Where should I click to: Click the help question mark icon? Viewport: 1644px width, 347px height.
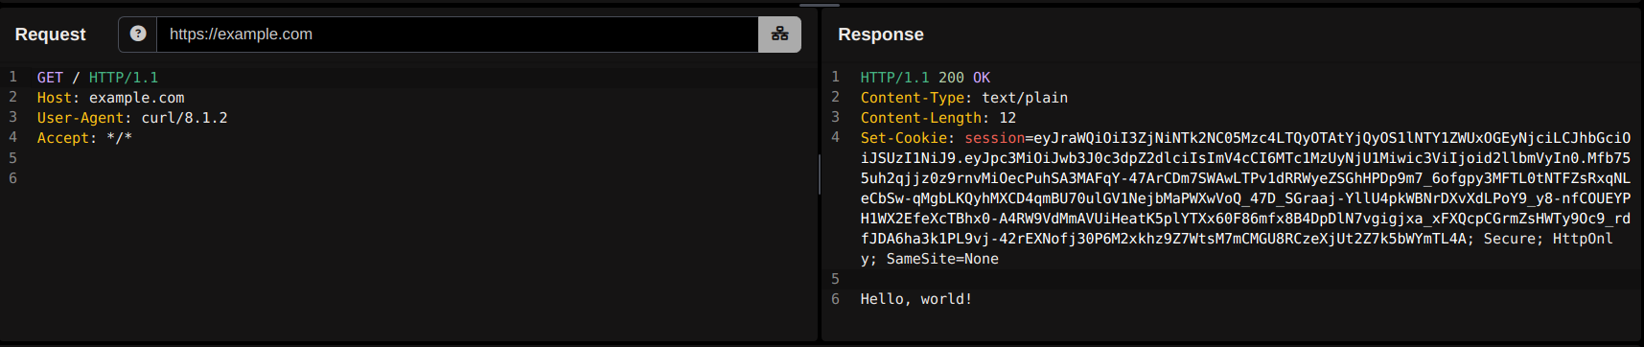click(x=138, y=34)
